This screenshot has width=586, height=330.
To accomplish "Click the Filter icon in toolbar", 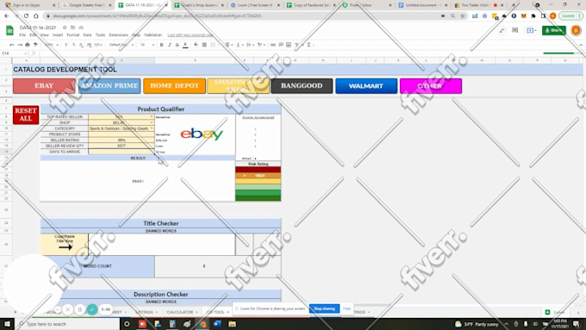I will 297,45.
